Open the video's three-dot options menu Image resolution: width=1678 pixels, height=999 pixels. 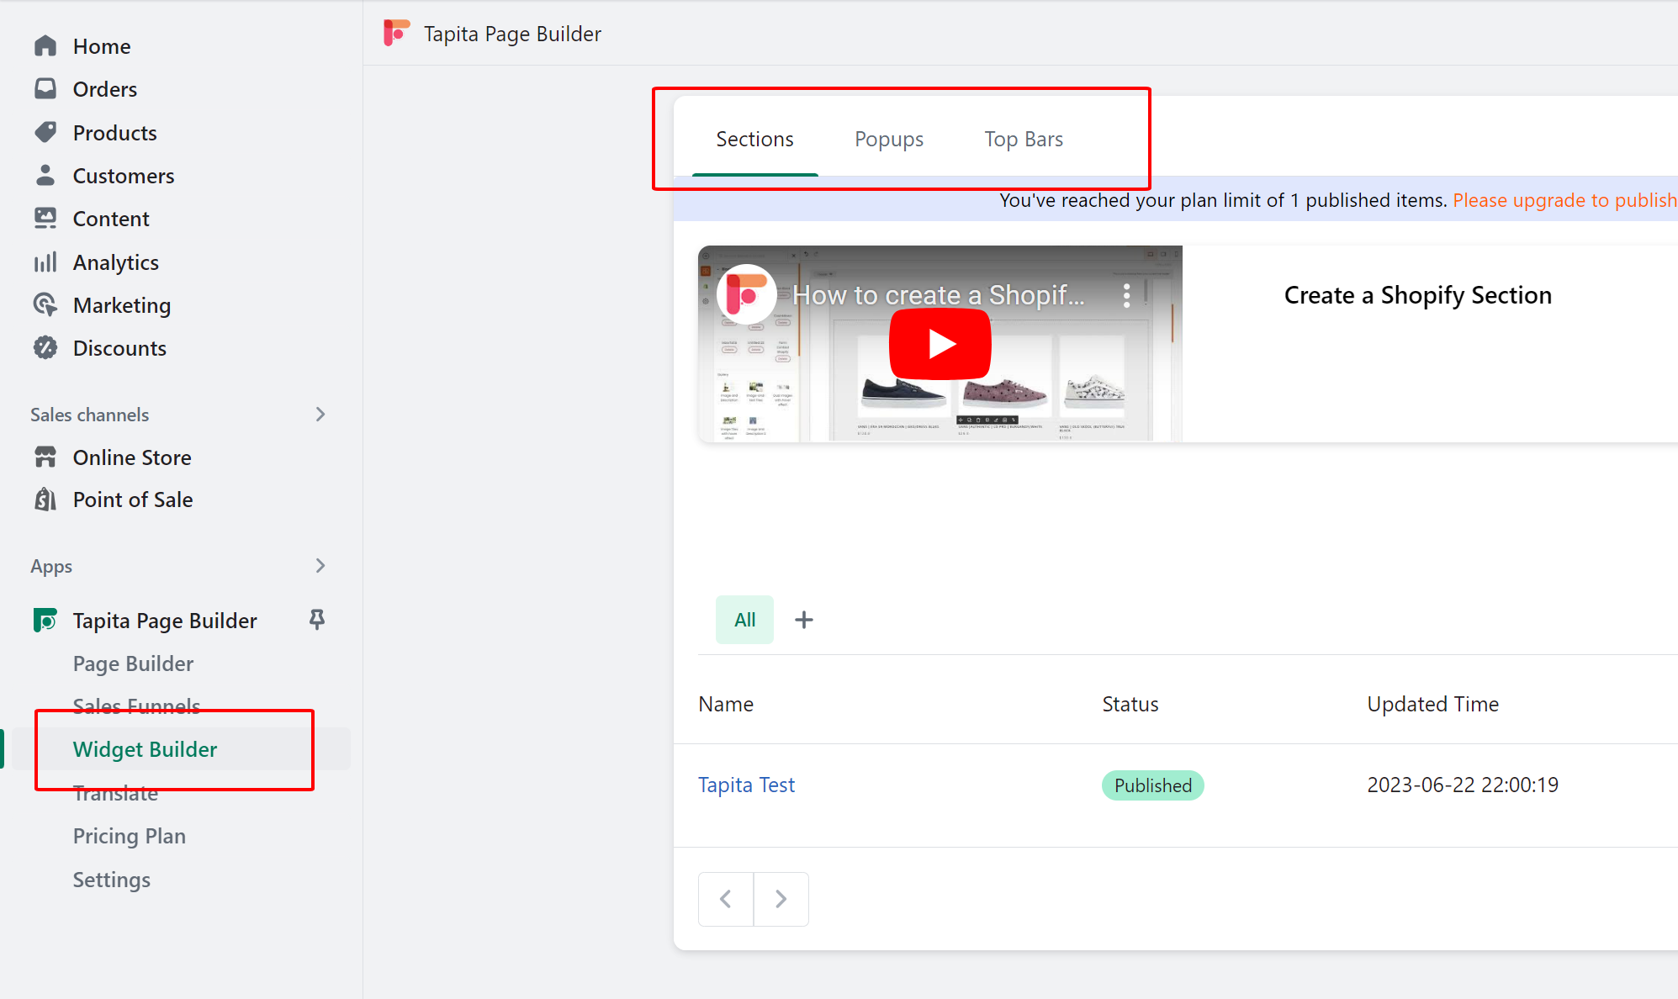[x=1126, y=295]
